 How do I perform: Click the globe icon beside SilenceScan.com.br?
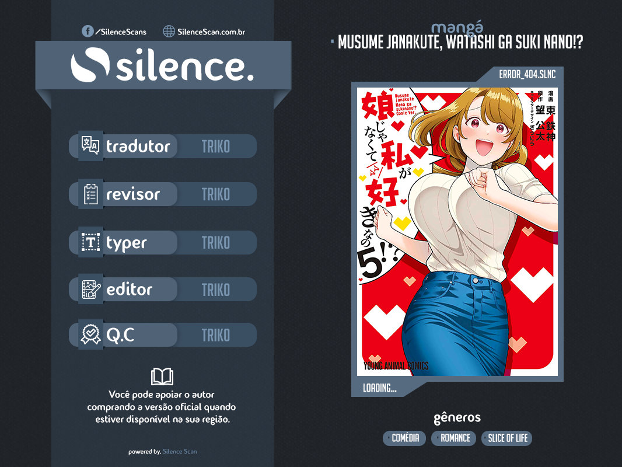tap(169, 32)
